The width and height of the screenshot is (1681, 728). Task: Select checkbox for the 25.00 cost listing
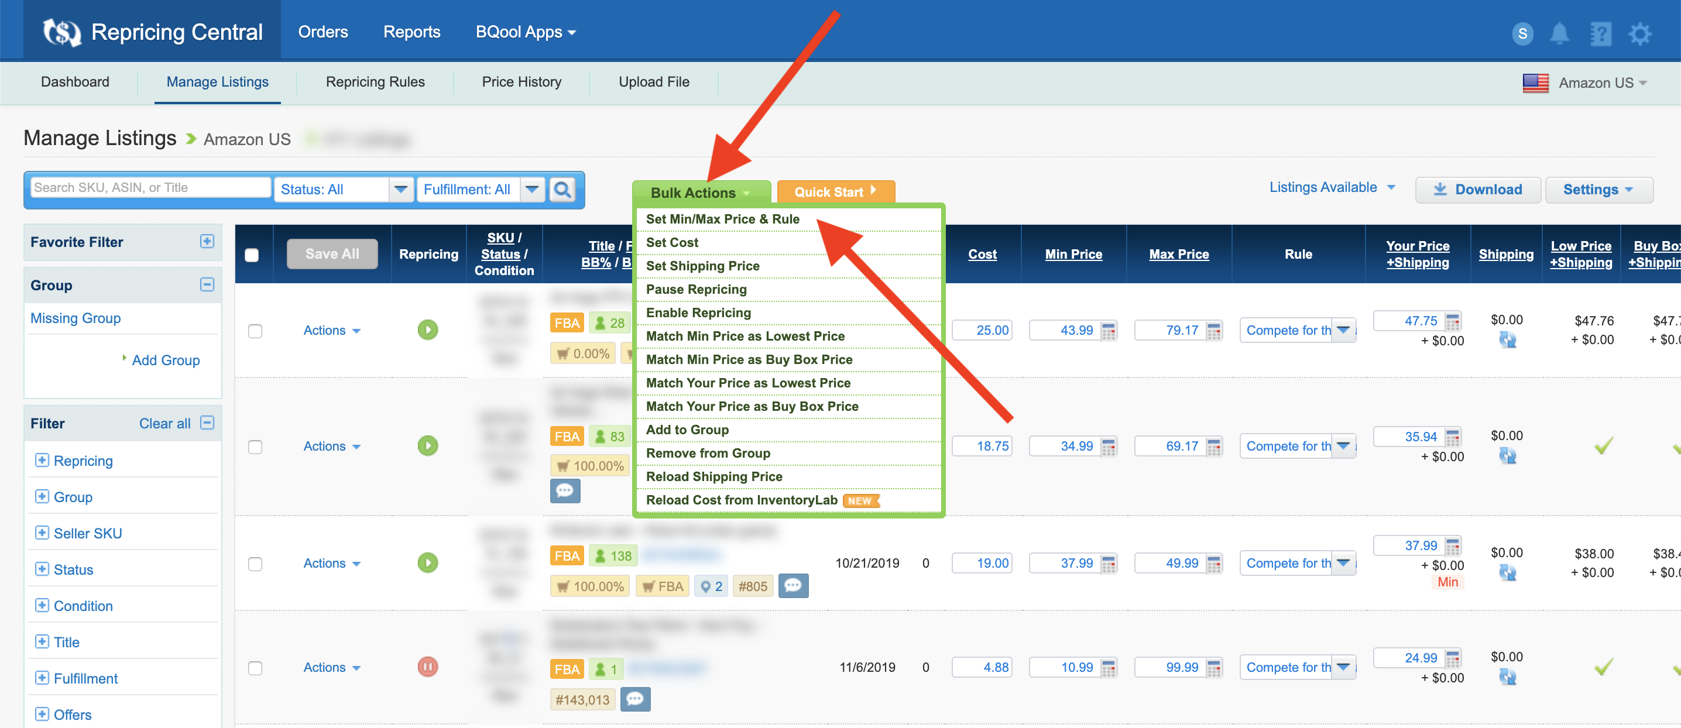(x=255, y=331)
